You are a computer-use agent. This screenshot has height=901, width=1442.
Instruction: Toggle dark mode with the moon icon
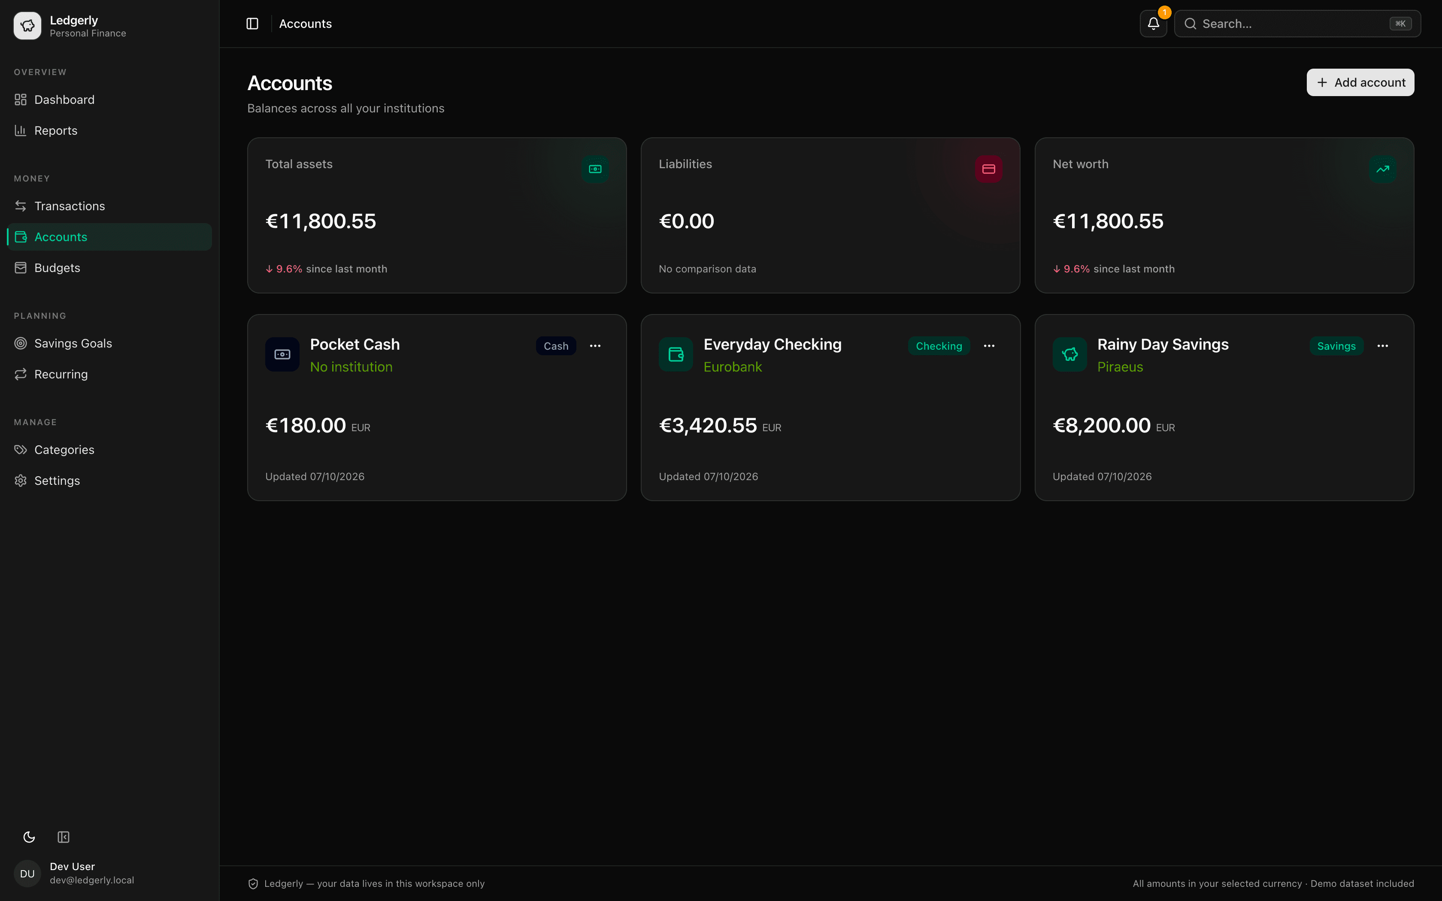coord(29,837)
